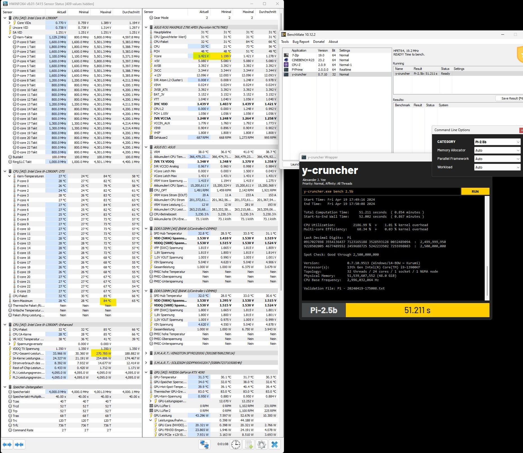This screenshot has height=453, width=523.
Task: Collapse the ASUS ROG MAXIMUS Z790 APEX group
Action: coord(146,27)
